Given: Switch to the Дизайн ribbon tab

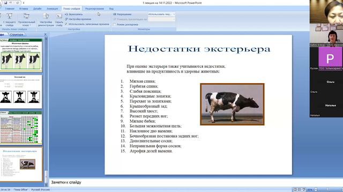Looking at the screenshot, I should (37, 9).
